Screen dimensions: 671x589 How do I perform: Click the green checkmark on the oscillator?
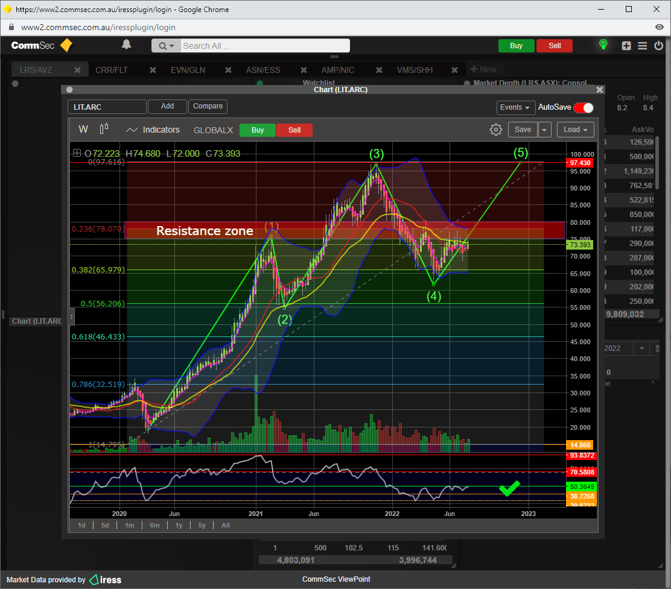coord(509,488)
